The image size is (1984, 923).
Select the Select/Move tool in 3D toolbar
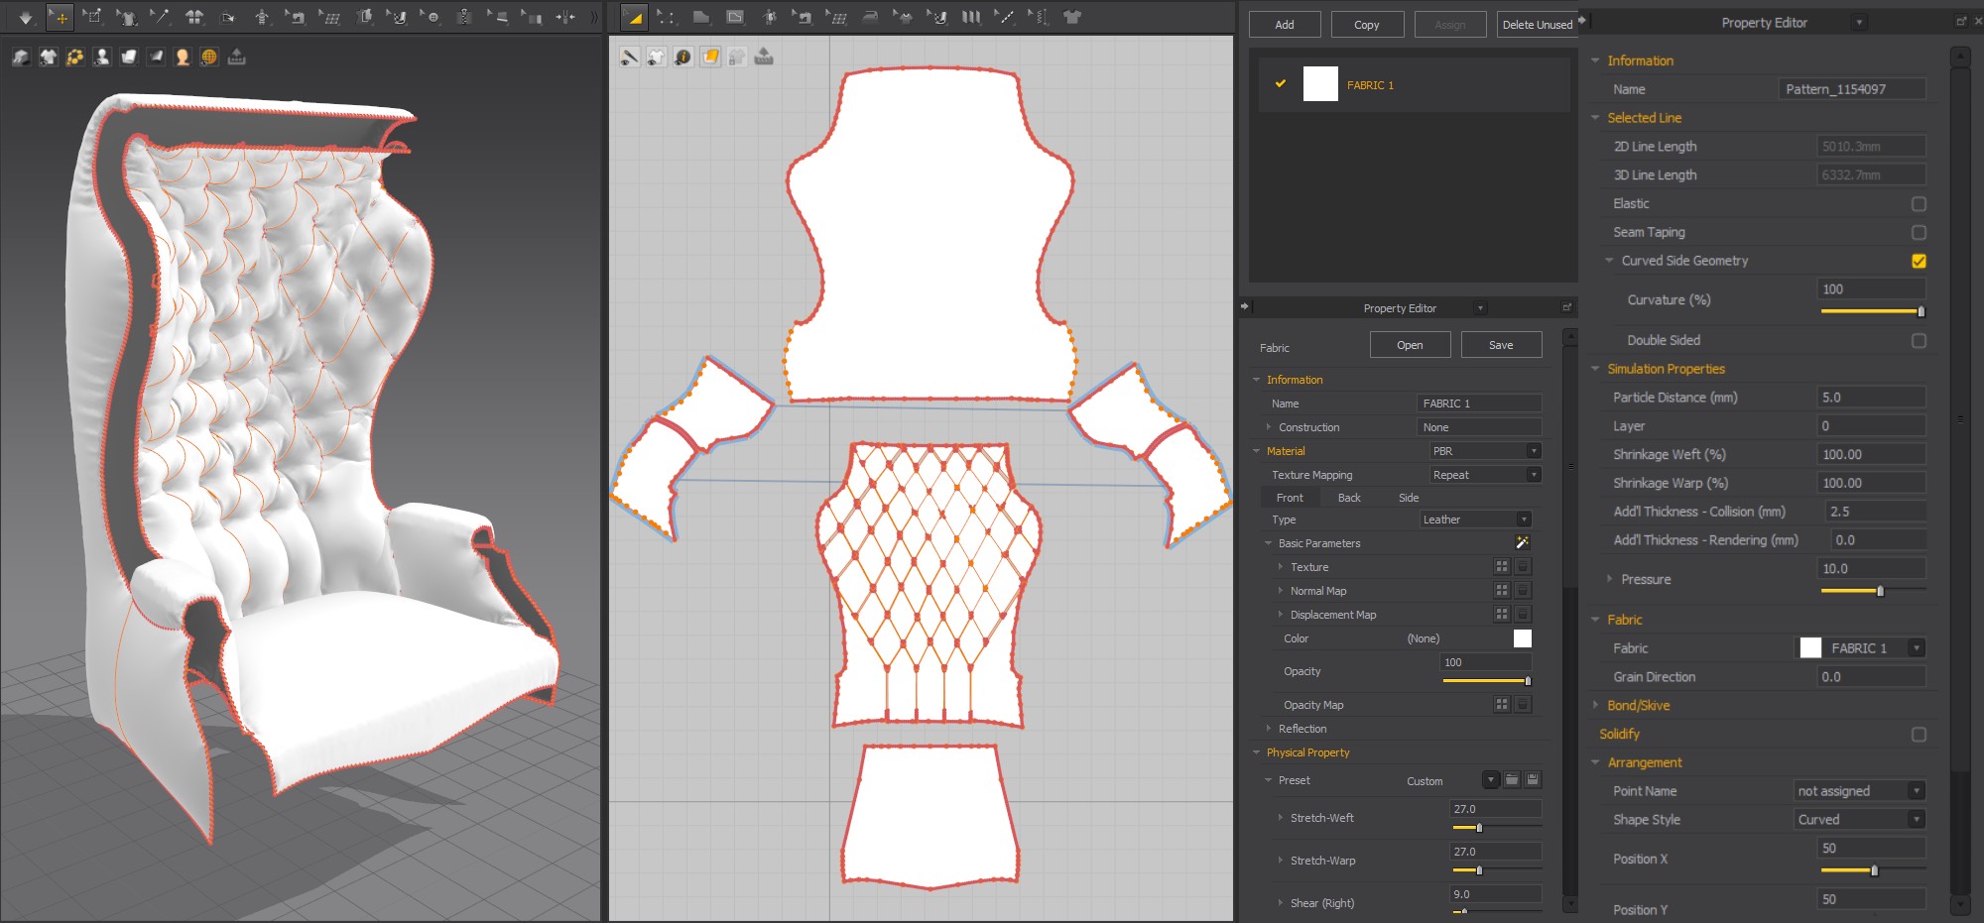(61, 16)
